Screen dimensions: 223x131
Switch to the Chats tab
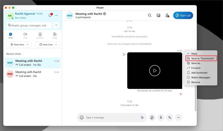(x=11, y=36)
